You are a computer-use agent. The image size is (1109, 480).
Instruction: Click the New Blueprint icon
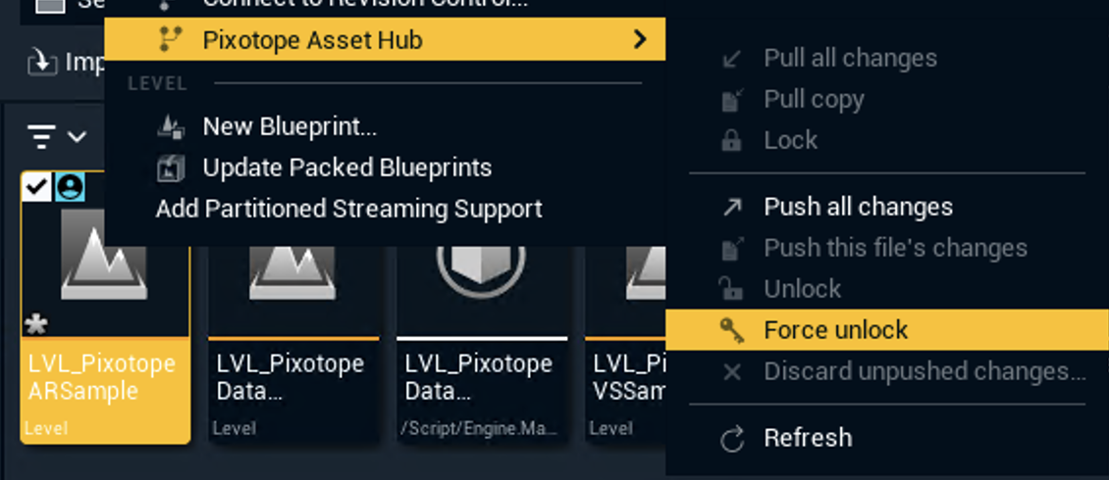171,126
